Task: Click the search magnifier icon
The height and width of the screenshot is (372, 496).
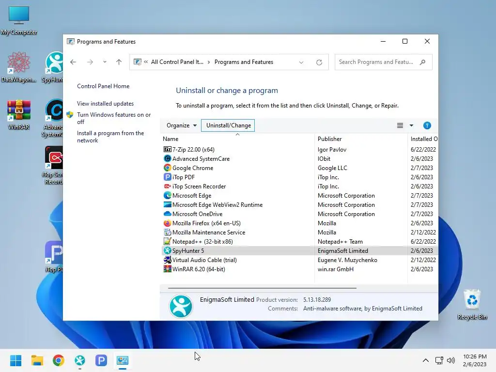Action: (x=422, y=62)
